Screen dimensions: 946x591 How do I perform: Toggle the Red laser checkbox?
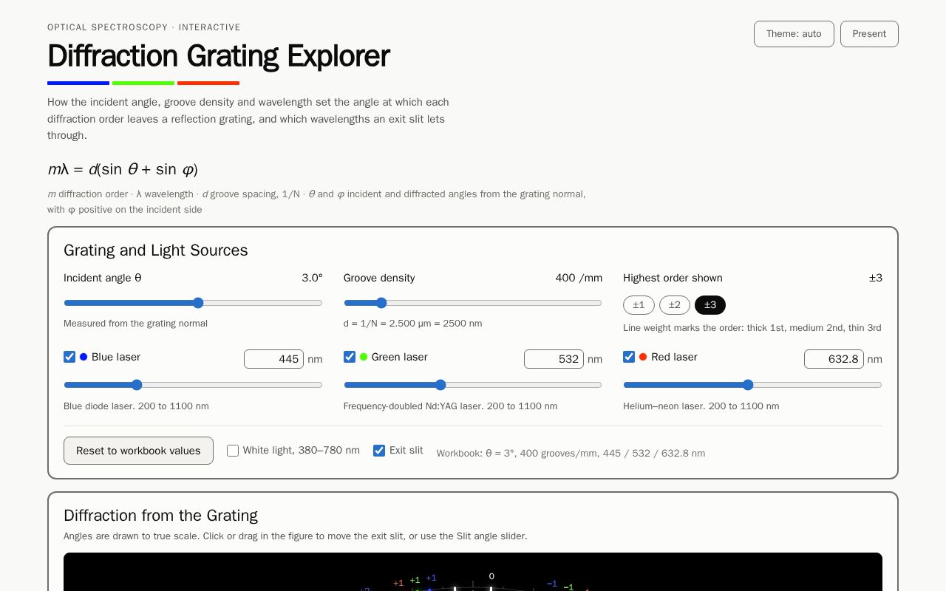click(629, 357)
